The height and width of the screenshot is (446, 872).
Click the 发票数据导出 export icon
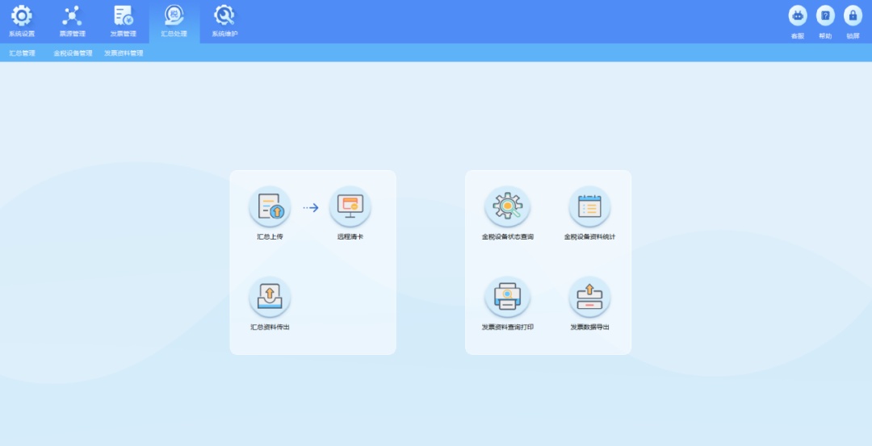(589, 298)
